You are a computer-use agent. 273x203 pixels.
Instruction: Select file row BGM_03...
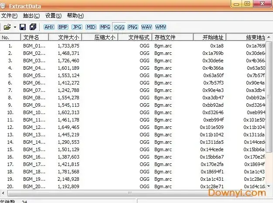pyautogui.click(x=133, y=61)
